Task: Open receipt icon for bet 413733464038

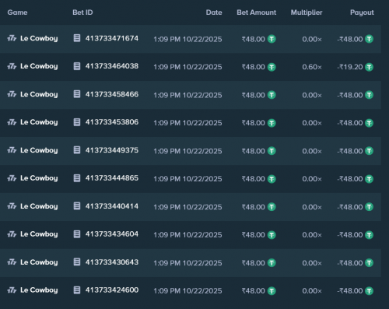Action: [x=77, y=66]
